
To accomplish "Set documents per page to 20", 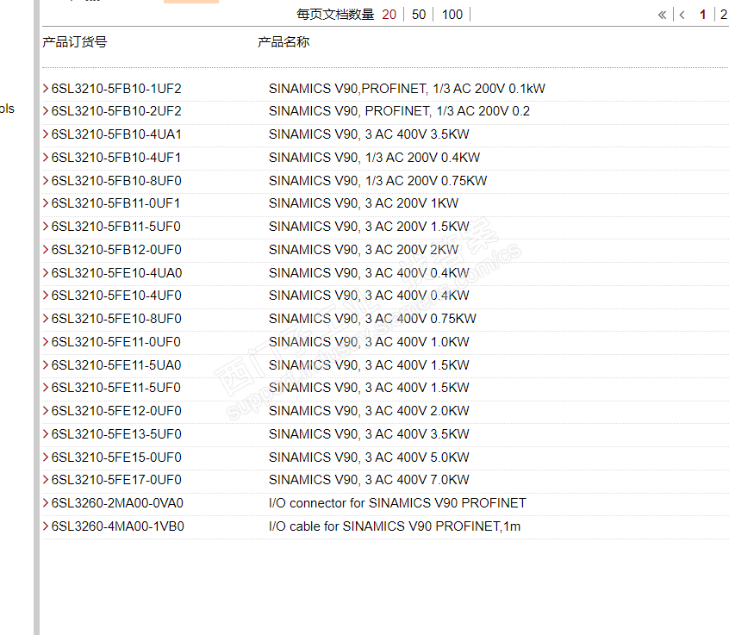I will [389, 15].
